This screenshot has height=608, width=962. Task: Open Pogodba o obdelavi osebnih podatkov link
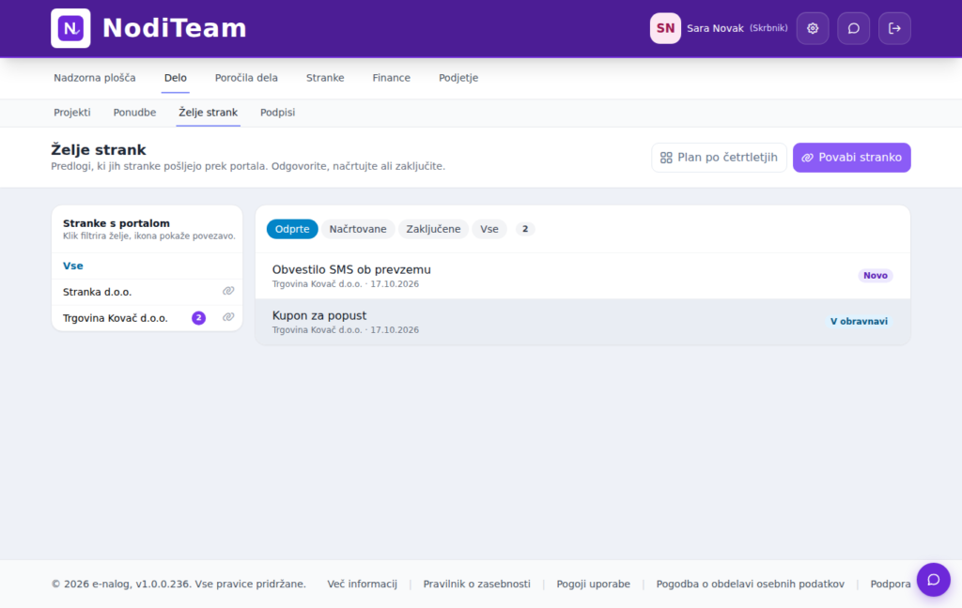point(751,585)
